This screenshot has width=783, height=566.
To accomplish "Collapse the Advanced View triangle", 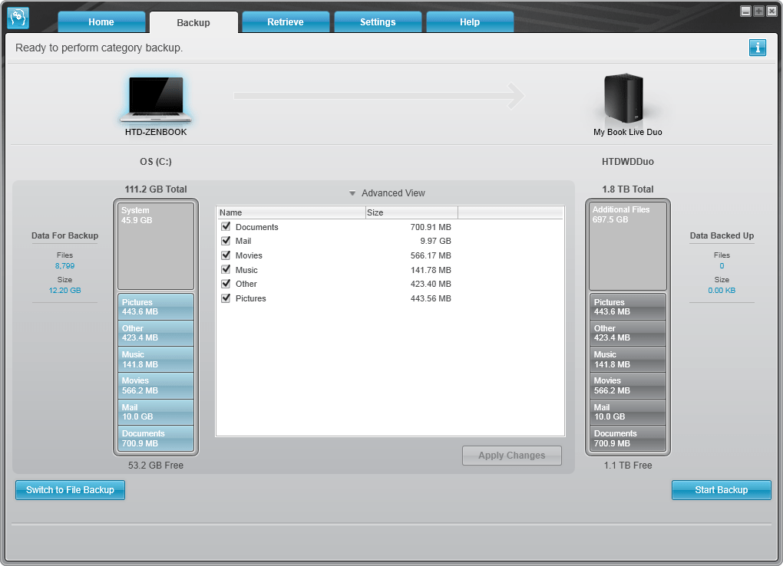I will [352, 193].
